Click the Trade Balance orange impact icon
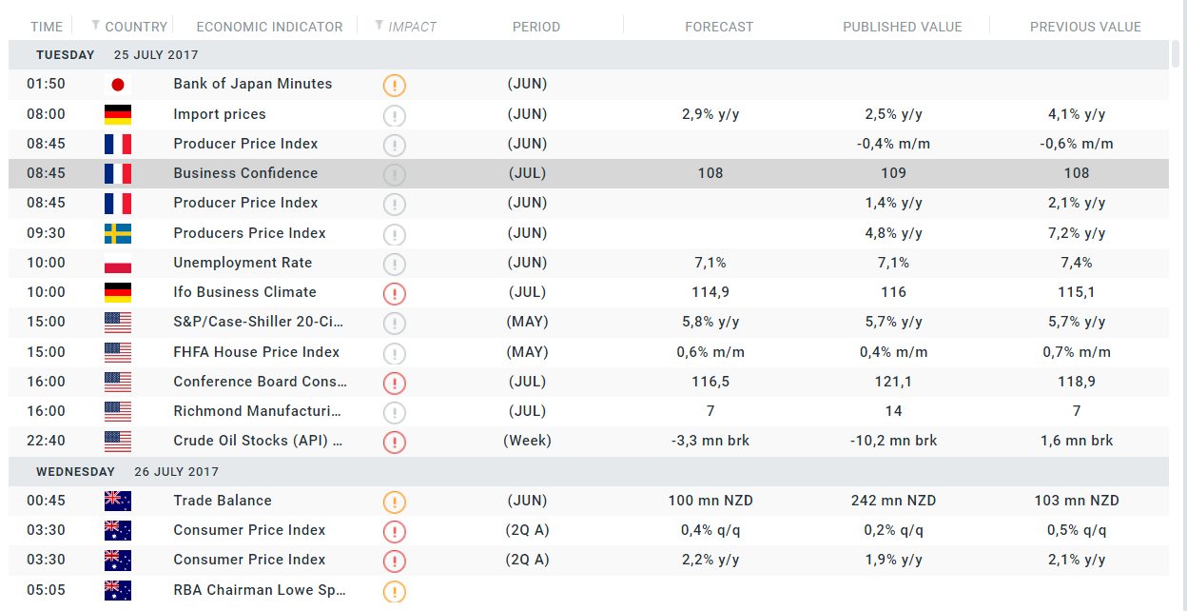1187x611 pixels. click(395, 502)
